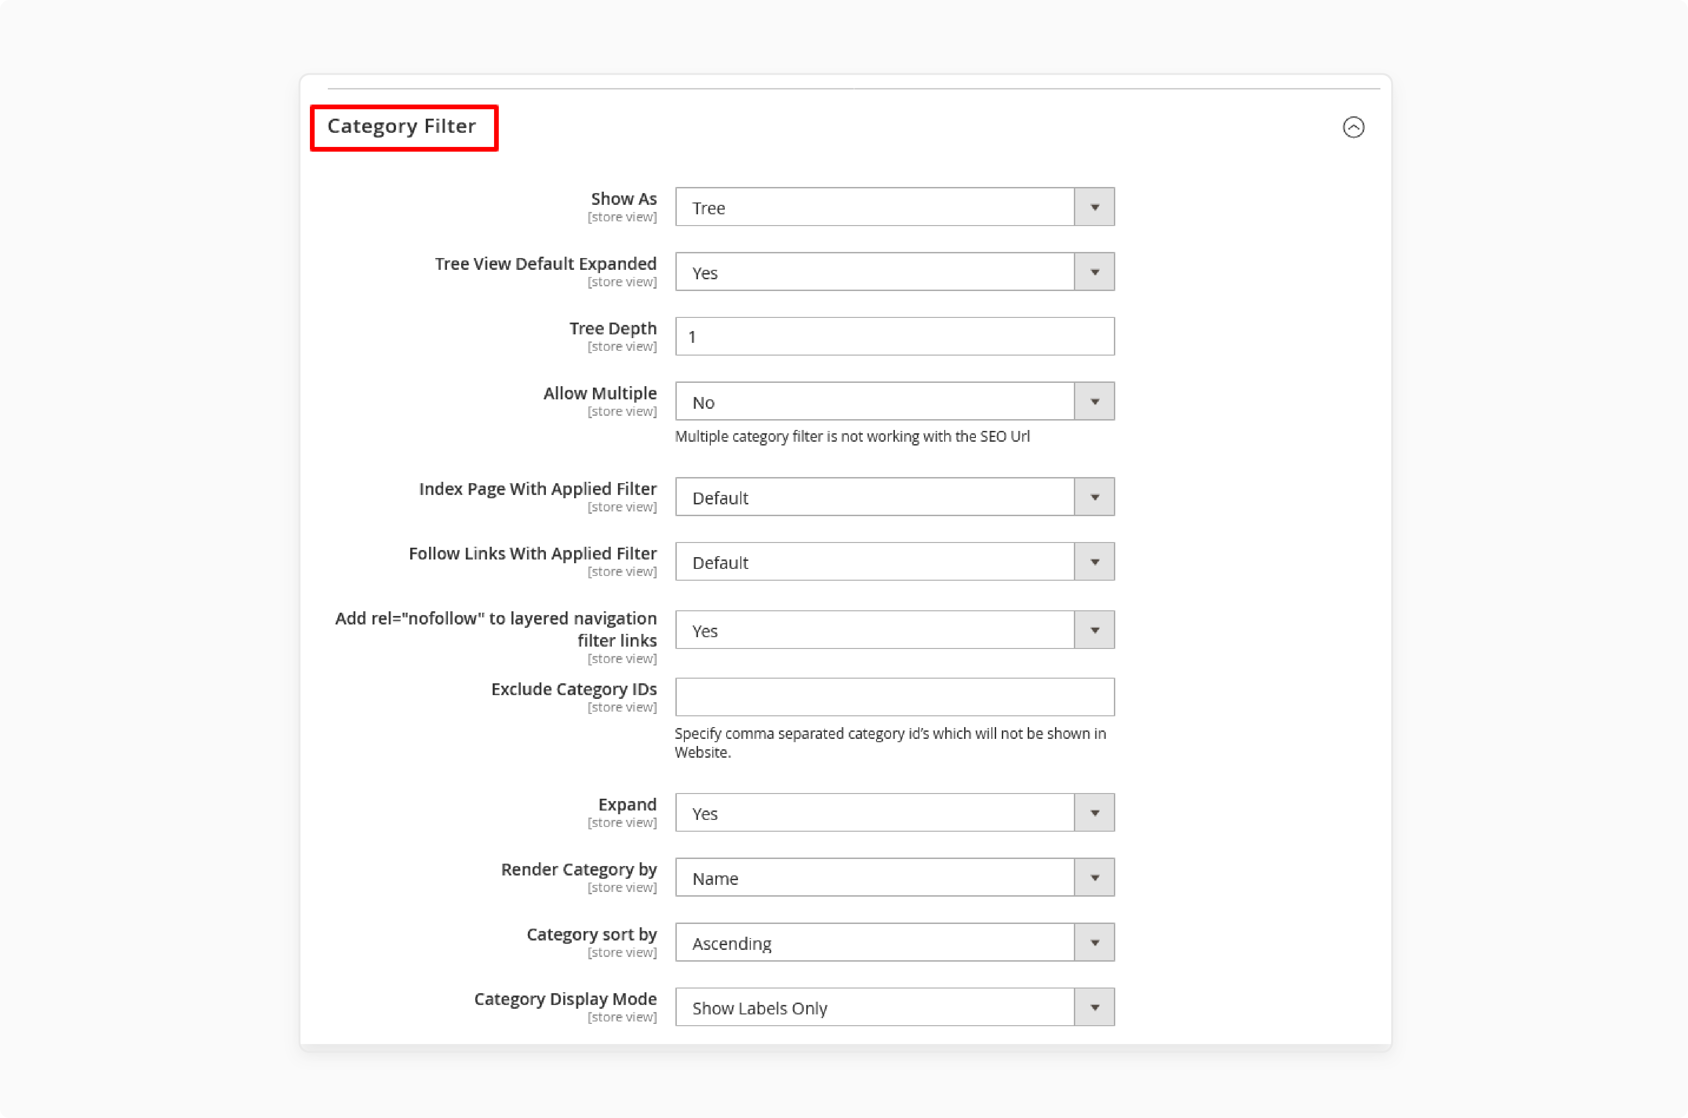Open the Show As dropdown
Screen dimensions: 1688x1118
click(x=894, y=207)
